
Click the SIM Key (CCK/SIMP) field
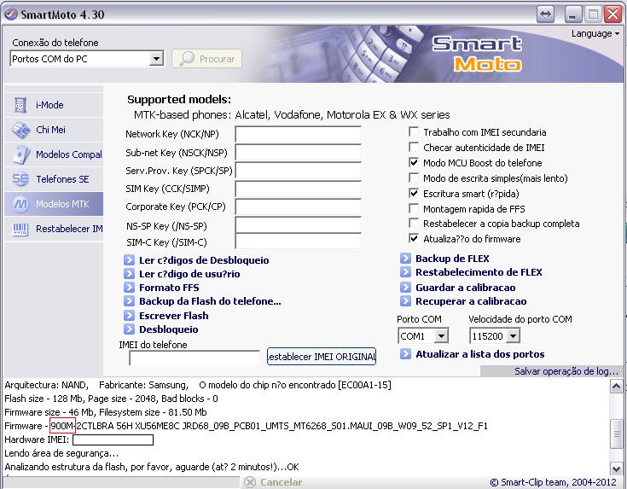tap(299, 189)
